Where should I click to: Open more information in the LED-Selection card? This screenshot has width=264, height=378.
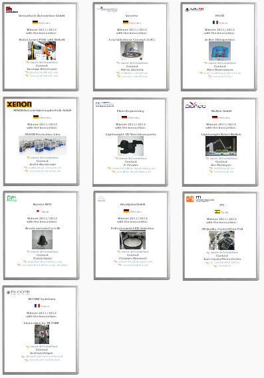[135, 252]
